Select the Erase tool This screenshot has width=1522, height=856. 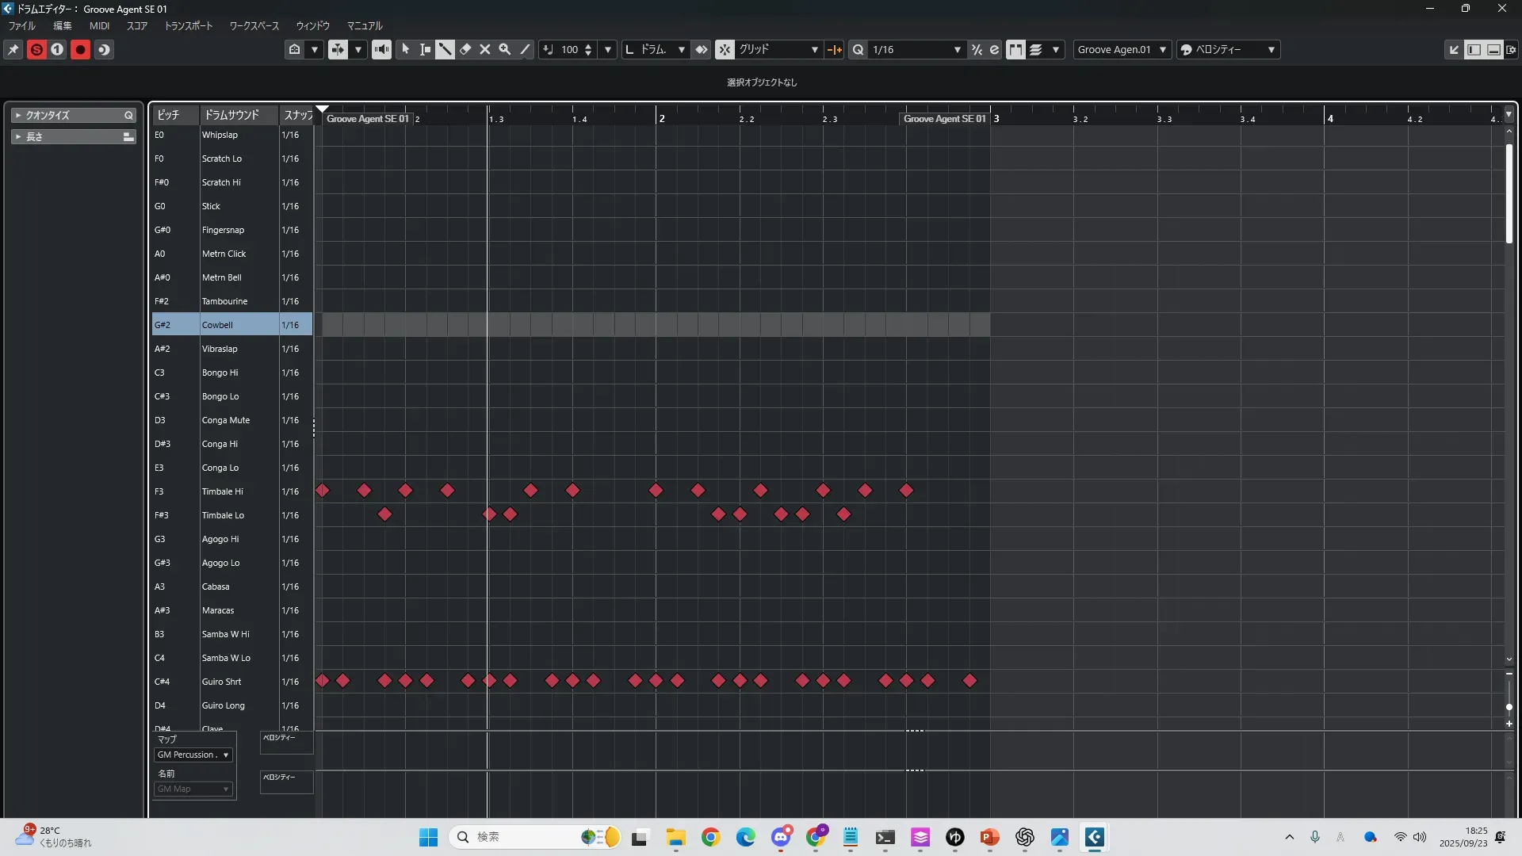[x=465, y=50]
